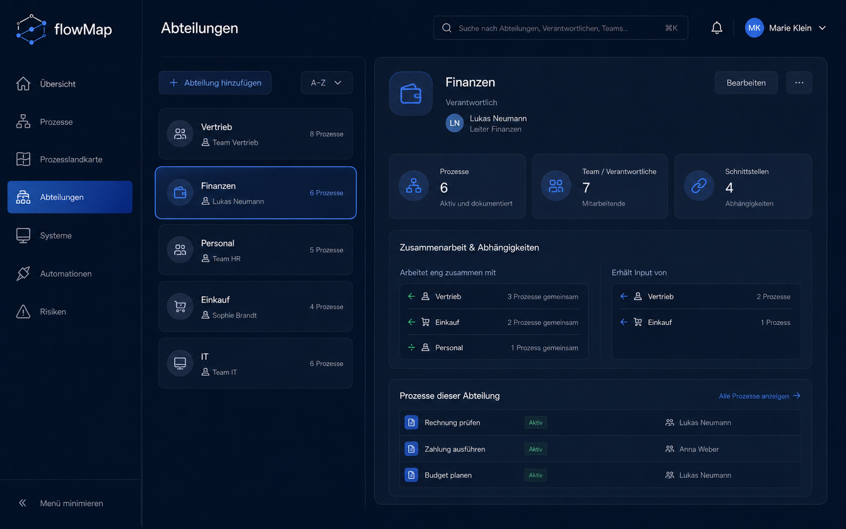Click the 4 Abhängigkeiten Schnittstellen value

(x=729, y=188)
